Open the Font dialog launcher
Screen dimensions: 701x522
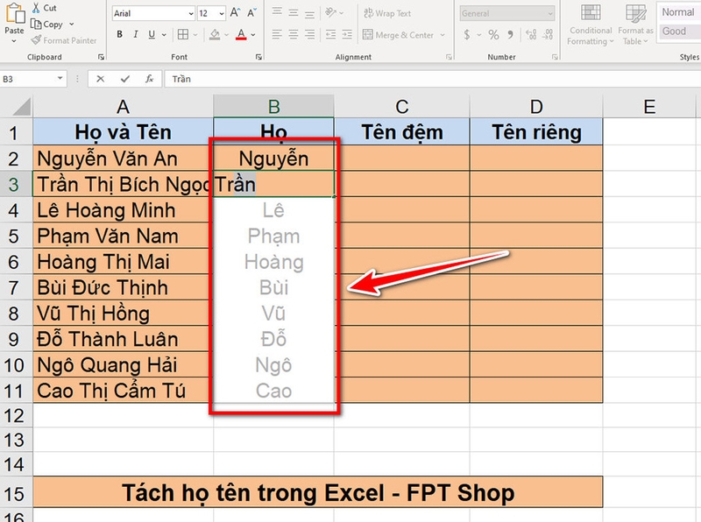click(x=258, y=57)
